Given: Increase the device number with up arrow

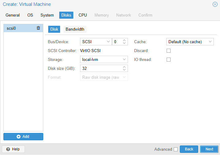Looking at the screenshot, I should point(124,40).
